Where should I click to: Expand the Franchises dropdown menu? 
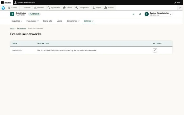33,21
